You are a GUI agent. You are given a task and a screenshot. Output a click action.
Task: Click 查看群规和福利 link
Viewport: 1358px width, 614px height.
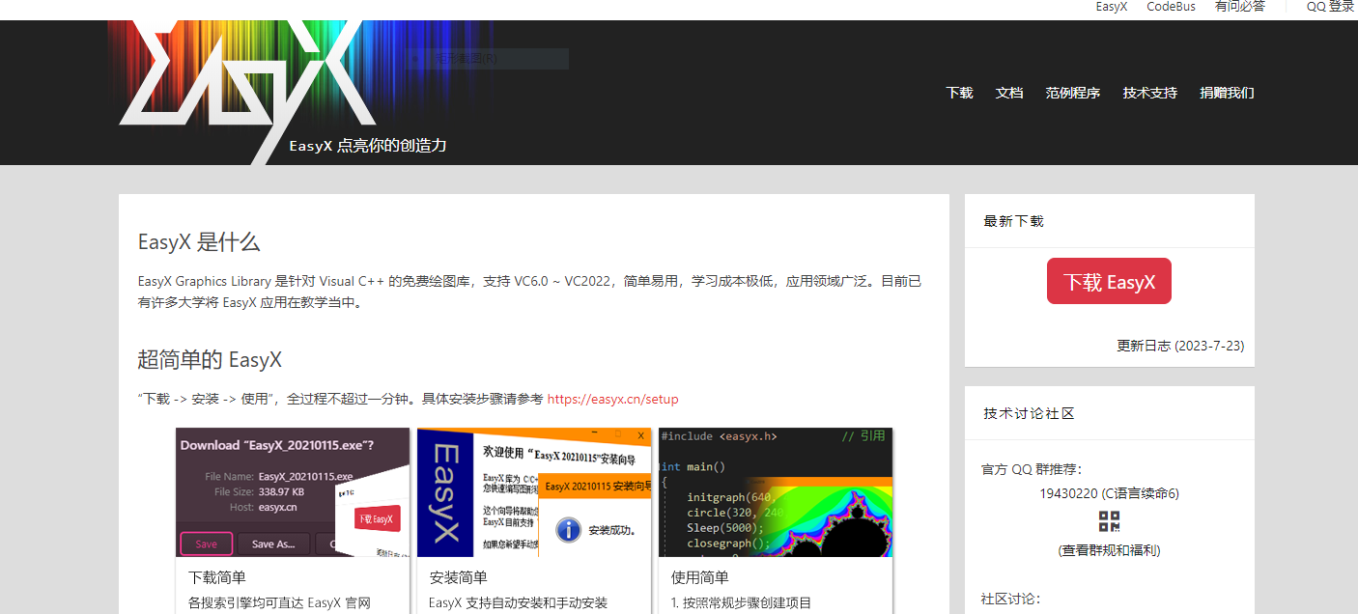1109,550
